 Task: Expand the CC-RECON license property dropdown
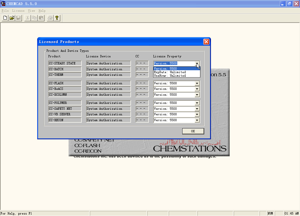(x=197, y=120)
